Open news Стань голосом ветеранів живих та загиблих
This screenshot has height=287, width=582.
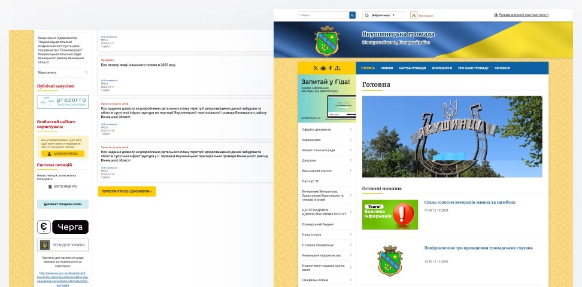(x=469, y=203)
